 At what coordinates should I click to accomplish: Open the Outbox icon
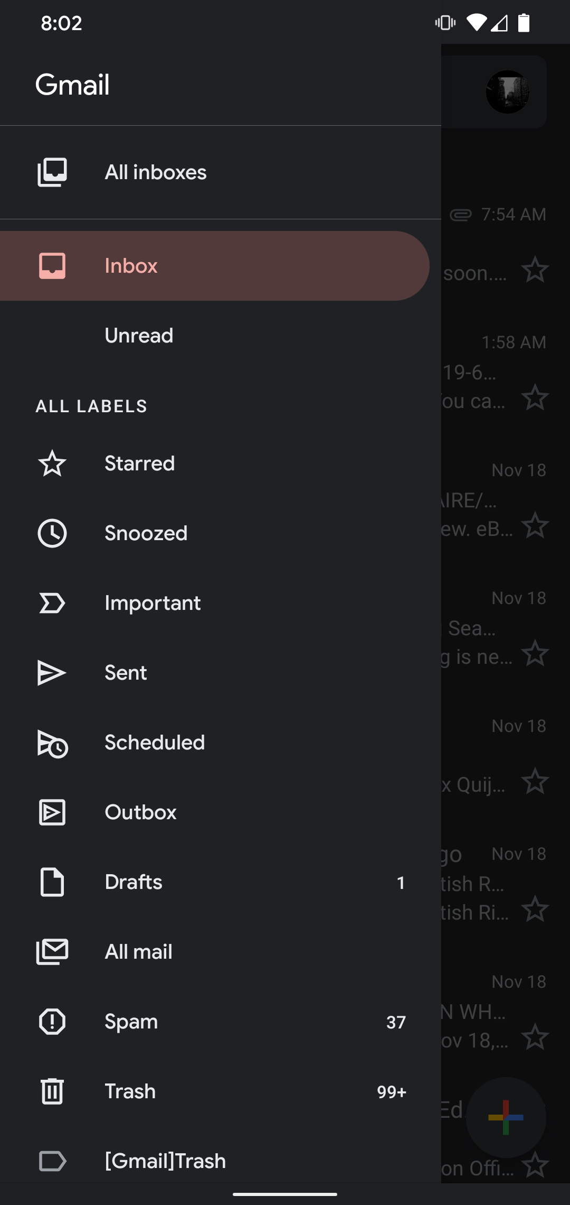(x=52, y=812)
